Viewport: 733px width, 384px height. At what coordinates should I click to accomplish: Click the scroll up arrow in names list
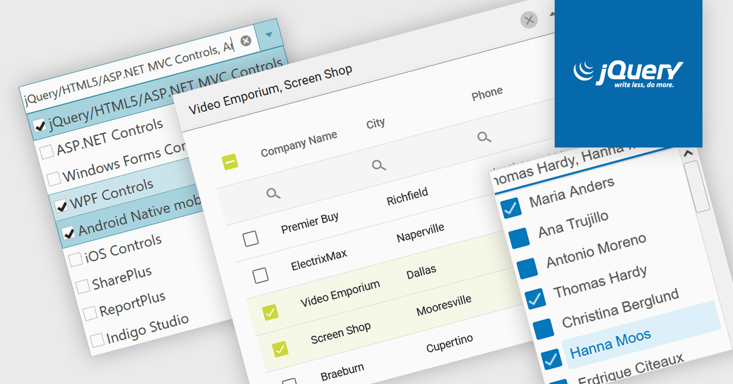[x=688, y=154]
